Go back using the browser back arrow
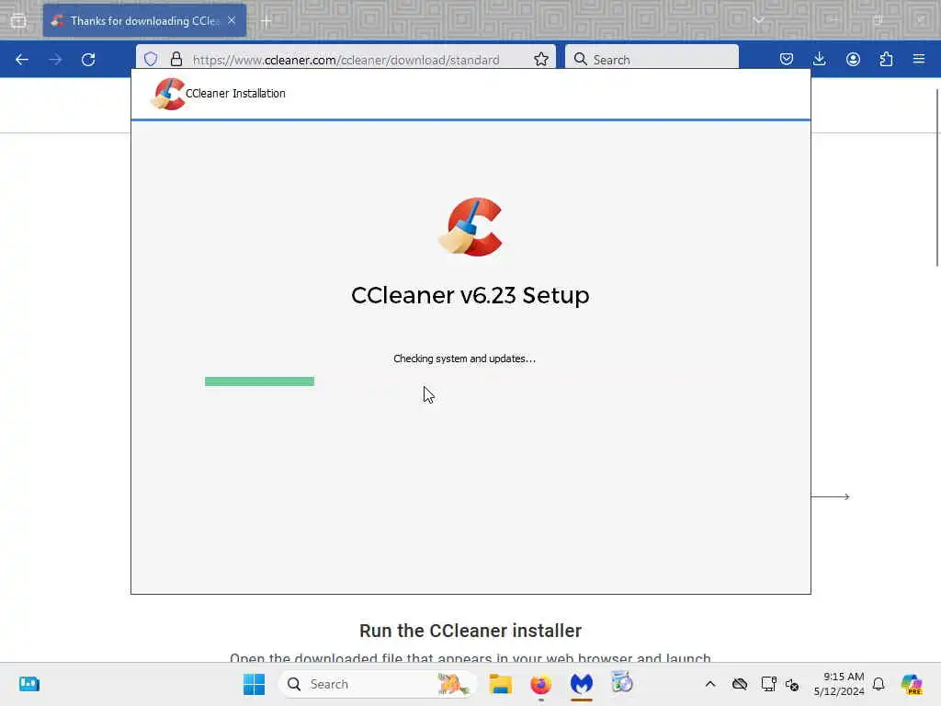The image size is (941, 706). (x=22, y=60)
